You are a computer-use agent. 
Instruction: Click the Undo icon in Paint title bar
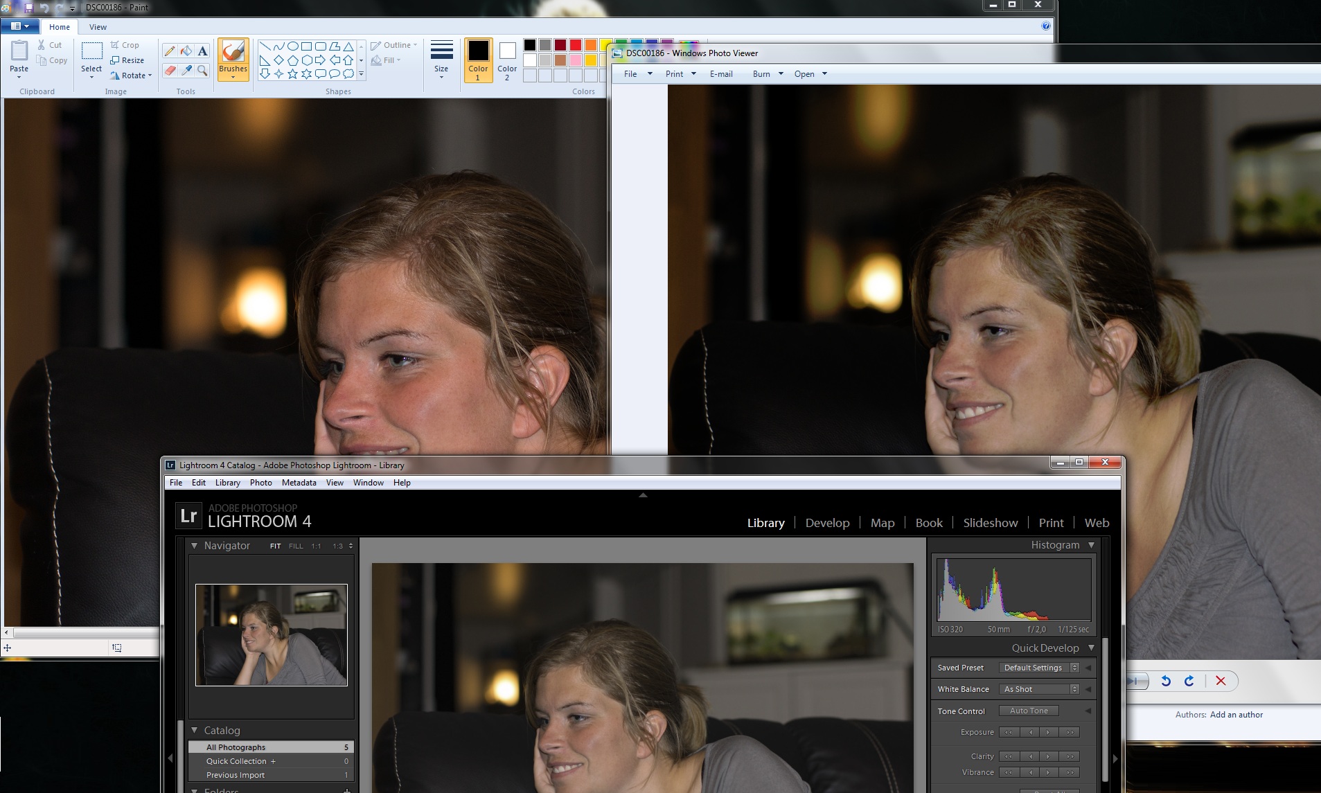(44, 8)
